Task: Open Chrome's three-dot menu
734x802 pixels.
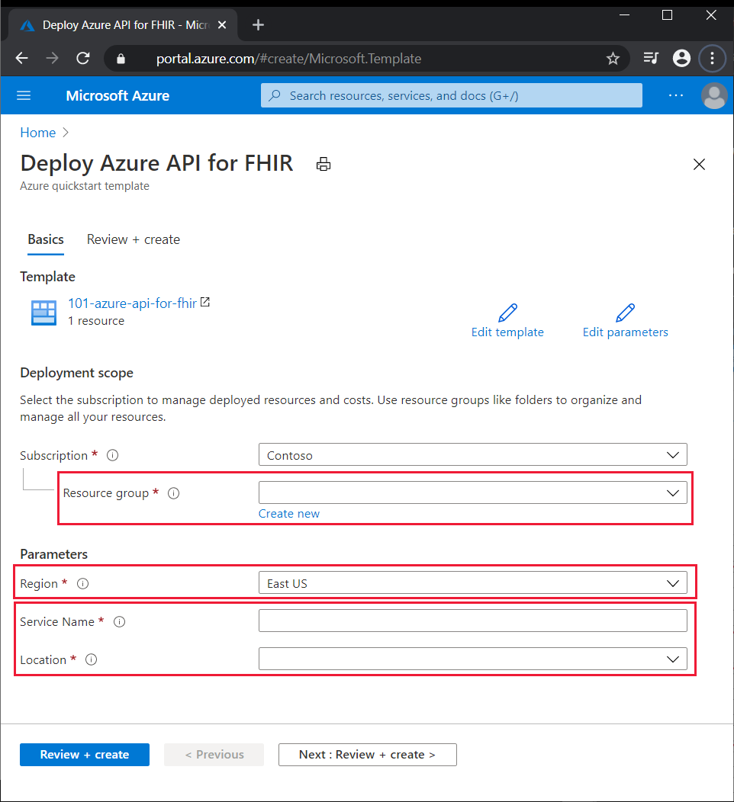Action: pyautogui.click(x=712, y=58)
